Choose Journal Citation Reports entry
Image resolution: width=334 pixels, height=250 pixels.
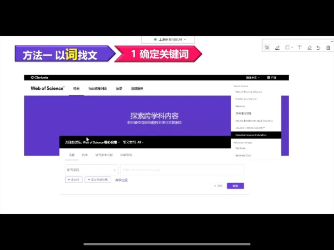(x=250, y=128)
